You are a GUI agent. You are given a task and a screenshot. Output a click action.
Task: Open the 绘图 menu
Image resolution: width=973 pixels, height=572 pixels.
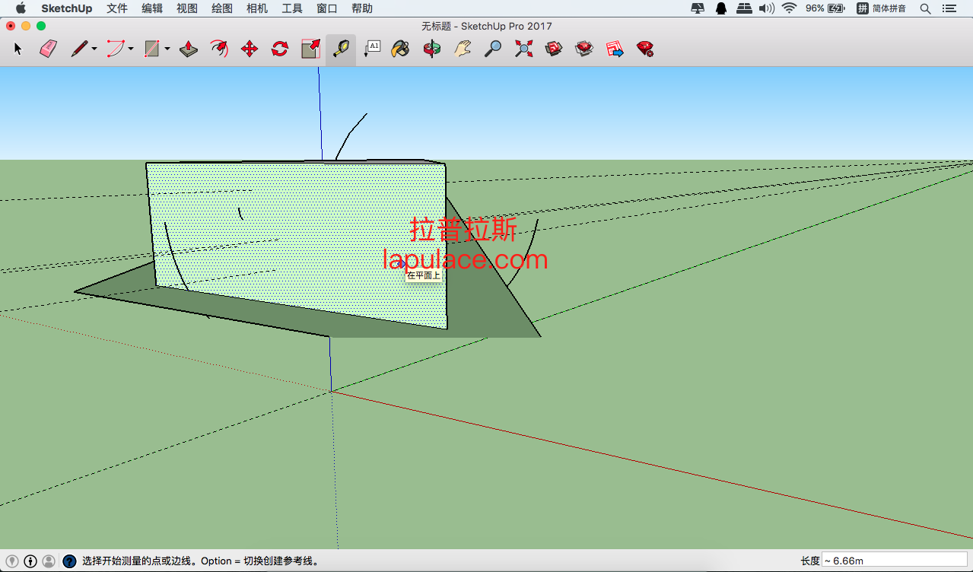222,8
